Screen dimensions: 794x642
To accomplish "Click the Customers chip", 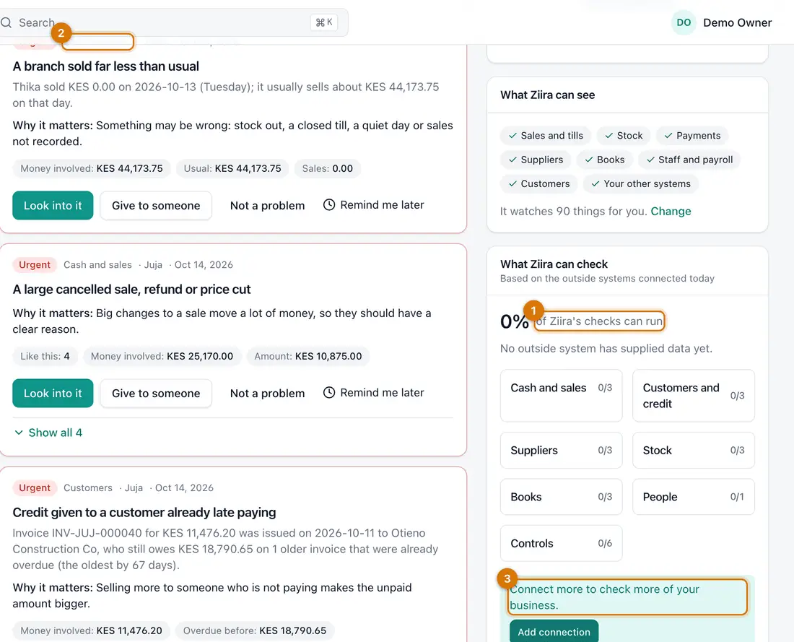I will [539, 183].
